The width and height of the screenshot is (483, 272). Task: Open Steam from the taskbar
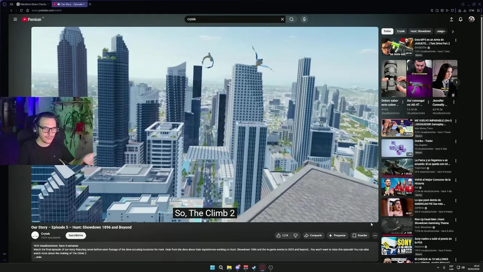(x=254, y=267)
